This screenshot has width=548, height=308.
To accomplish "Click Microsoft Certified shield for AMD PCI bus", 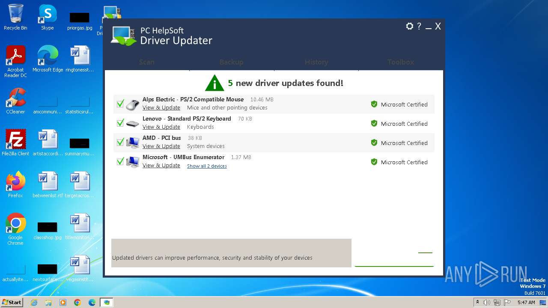I will tap(374, 143).
